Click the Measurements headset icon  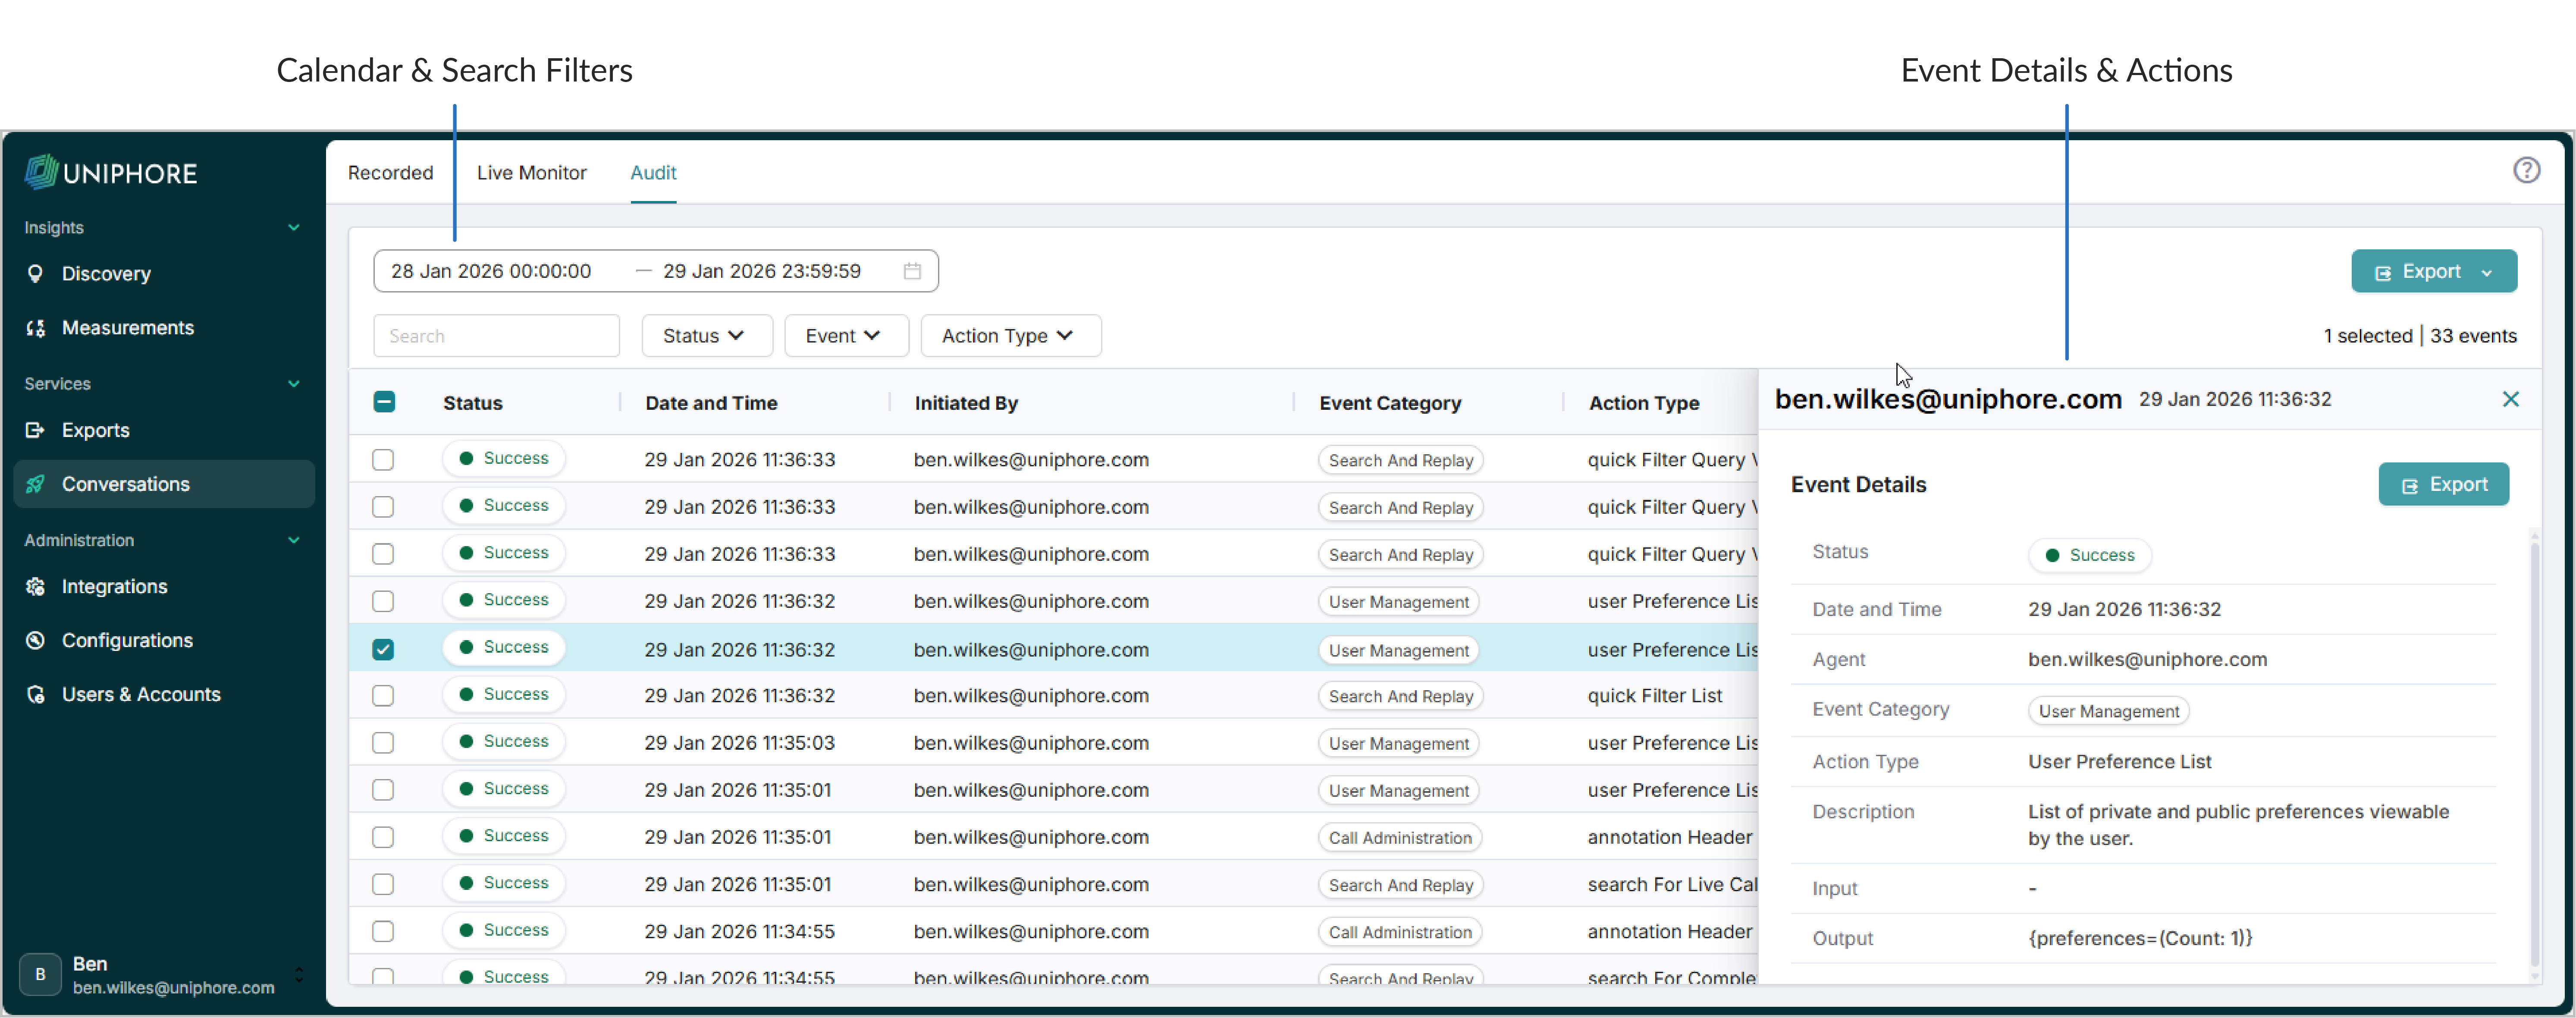tap(36, 328)
